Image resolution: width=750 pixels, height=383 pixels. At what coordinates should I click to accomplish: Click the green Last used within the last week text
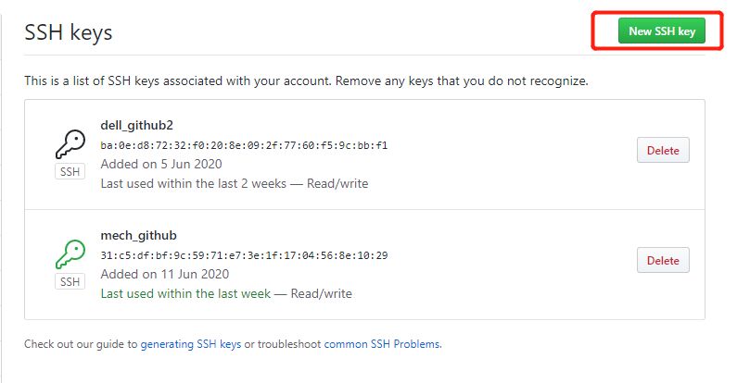point(185,293)
